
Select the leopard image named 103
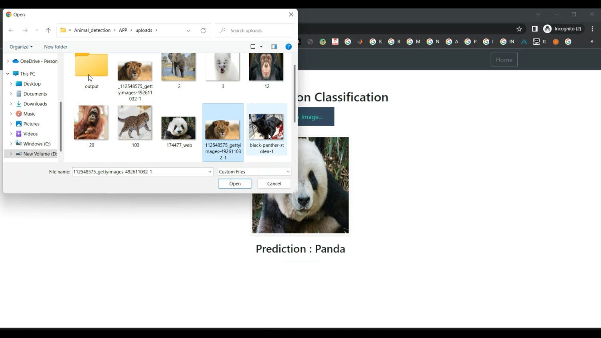(135, 126)
